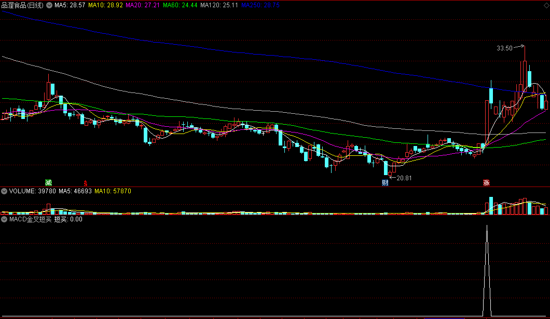The width and height of the screenshot is (550, 319).
Task: Click the 晶渥食品(日线) chart title
Action: pyautogui.click(x=22, y=5)
